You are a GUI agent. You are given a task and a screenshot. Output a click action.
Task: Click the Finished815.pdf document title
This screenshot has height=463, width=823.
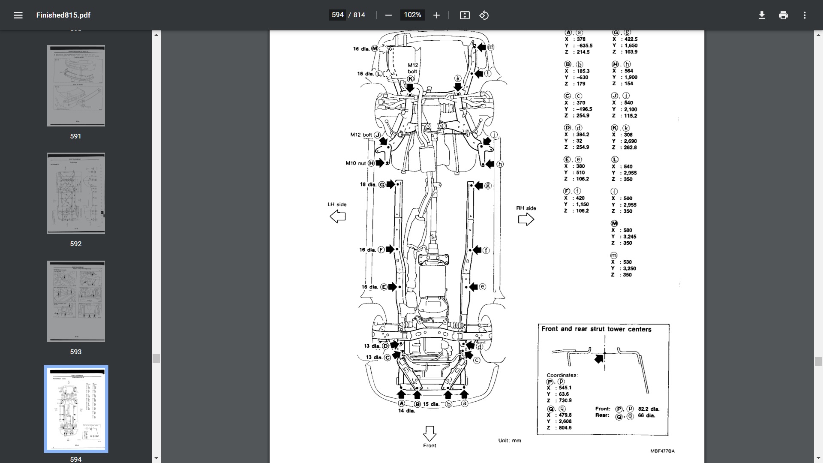coord(63,15)
